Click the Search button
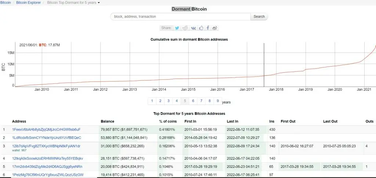This screenshot has height=178, width=376. [259, 16]
